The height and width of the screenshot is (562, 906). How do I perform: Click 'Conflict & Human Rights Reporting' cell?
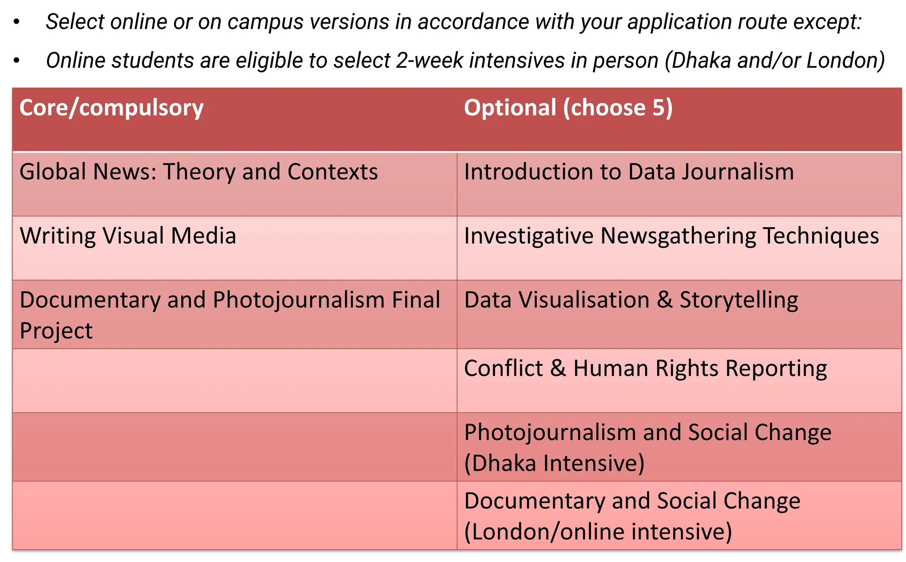645,369
